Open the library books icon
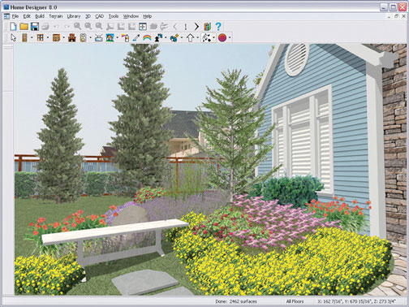Image resolution: width=409 pixels, height=307 pixels. click(208, 26)
